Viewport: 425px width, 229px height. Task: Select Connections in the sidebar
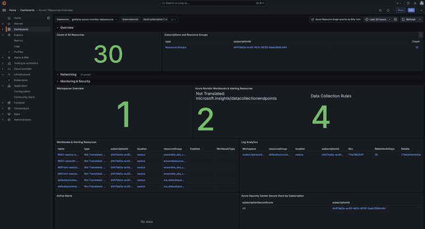pyautogui.click(x=22, y=108)
